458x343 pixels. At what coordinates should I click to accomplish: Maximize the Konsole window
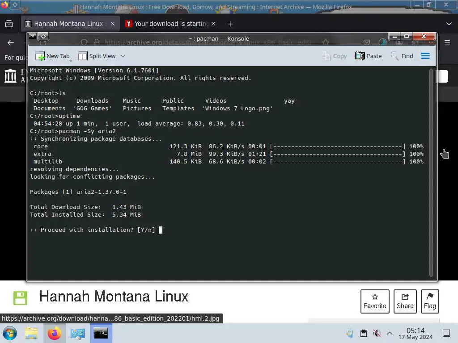pyautogui.click(x=406, y=37)
